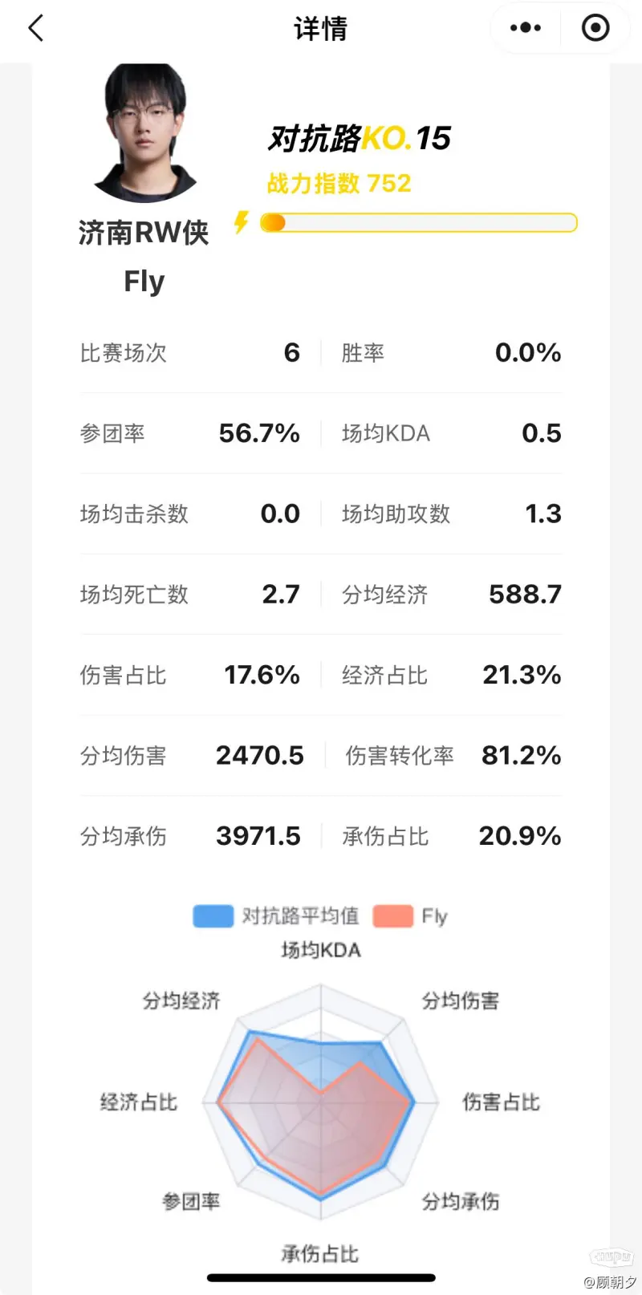Tap the back arrow icon

click(x=36, y=29)
